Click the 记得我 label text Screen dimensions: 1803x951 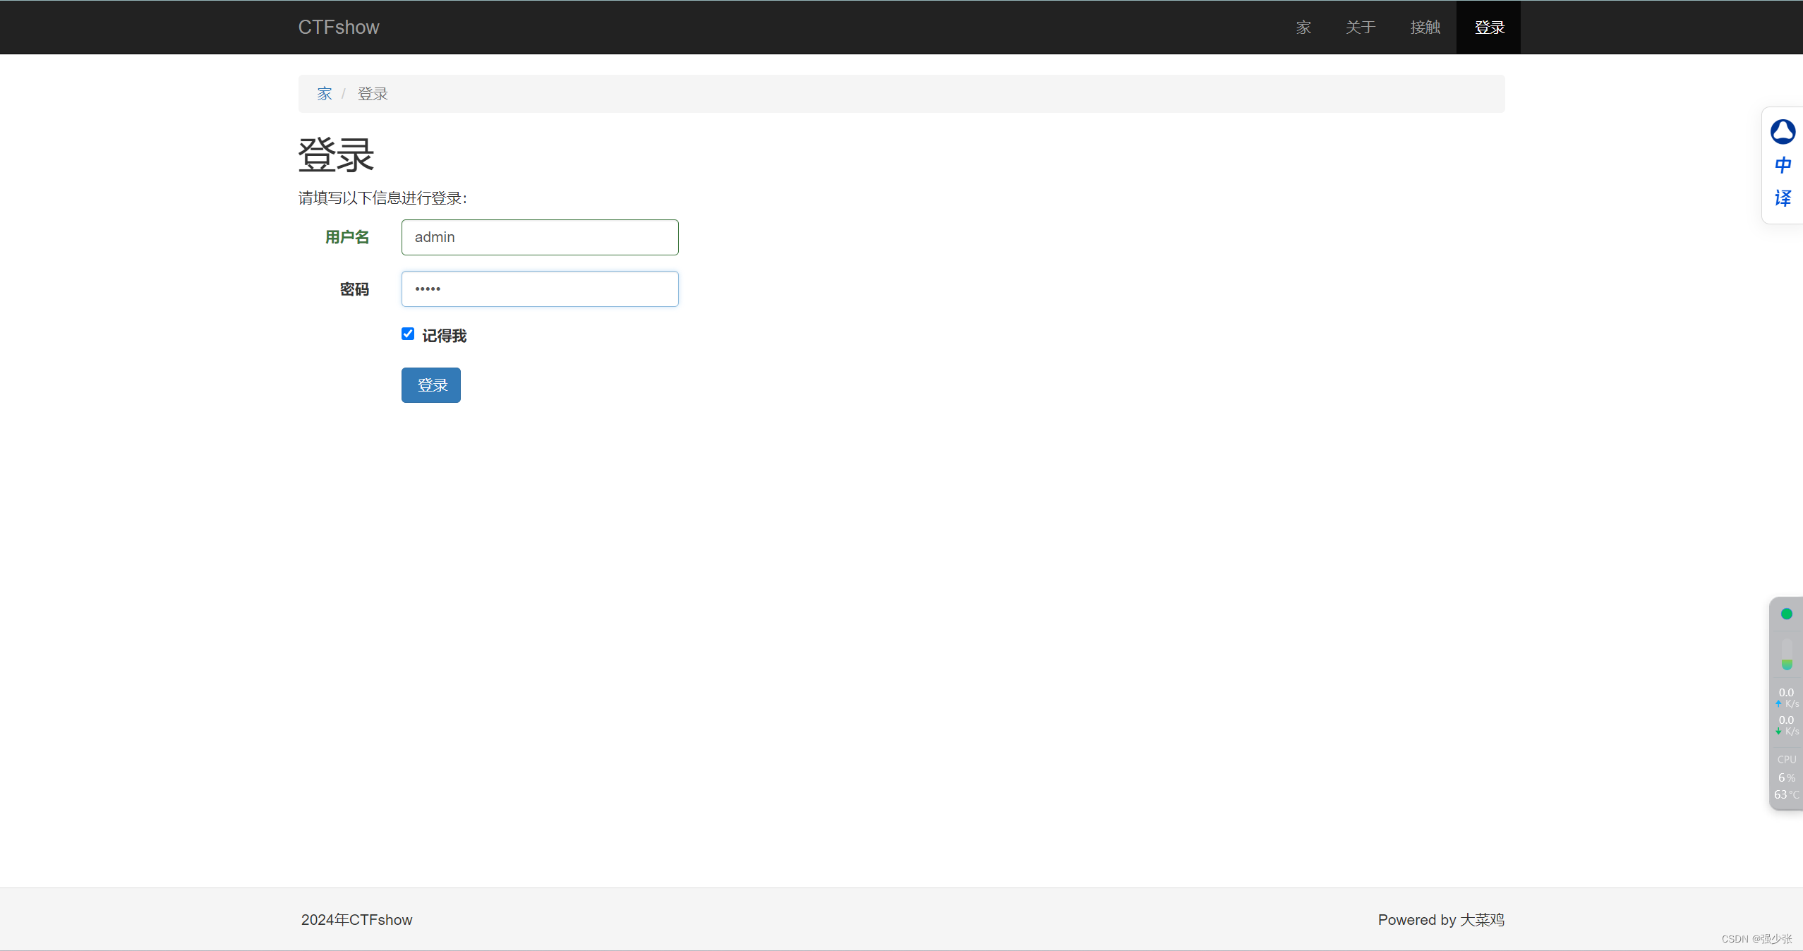click(x=445, y=336)
